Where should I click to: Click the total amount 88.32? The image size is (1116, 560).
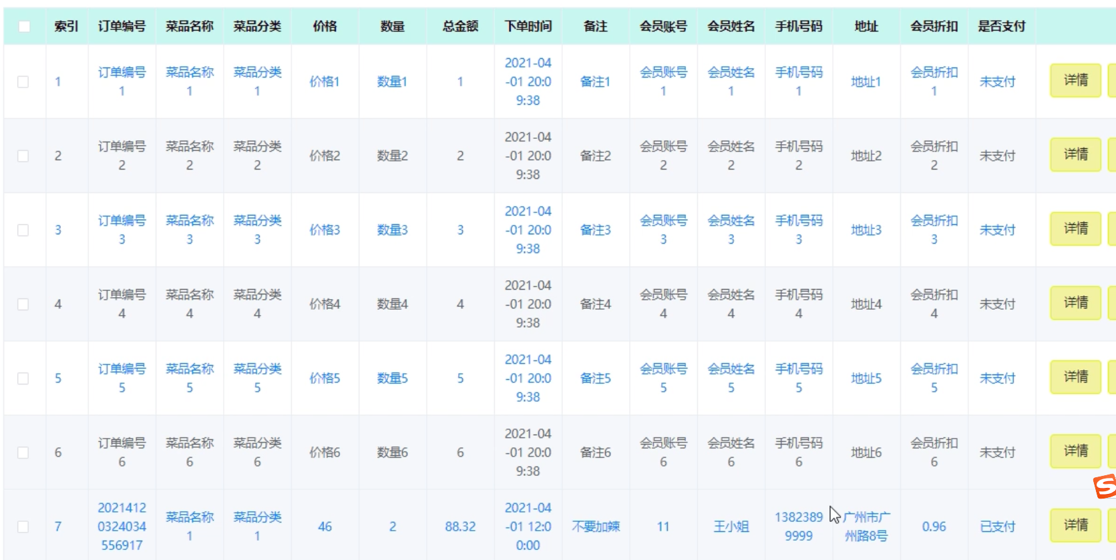coord(460,527)
